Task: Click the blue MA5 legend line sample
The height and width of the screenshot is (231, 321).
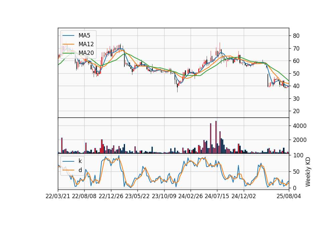Action: pyautogui.click(x=68, y=35)
